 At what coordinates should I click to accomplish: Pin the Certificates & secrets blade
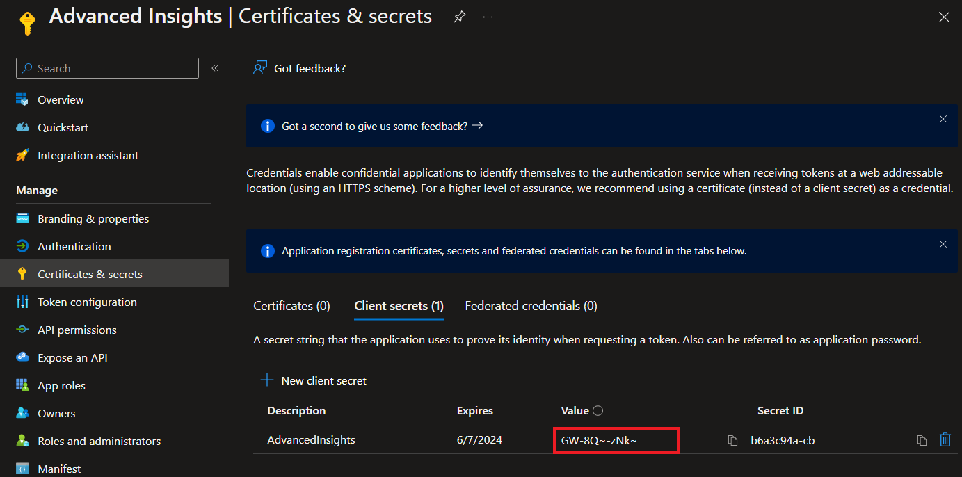click(x=459, y=17)
